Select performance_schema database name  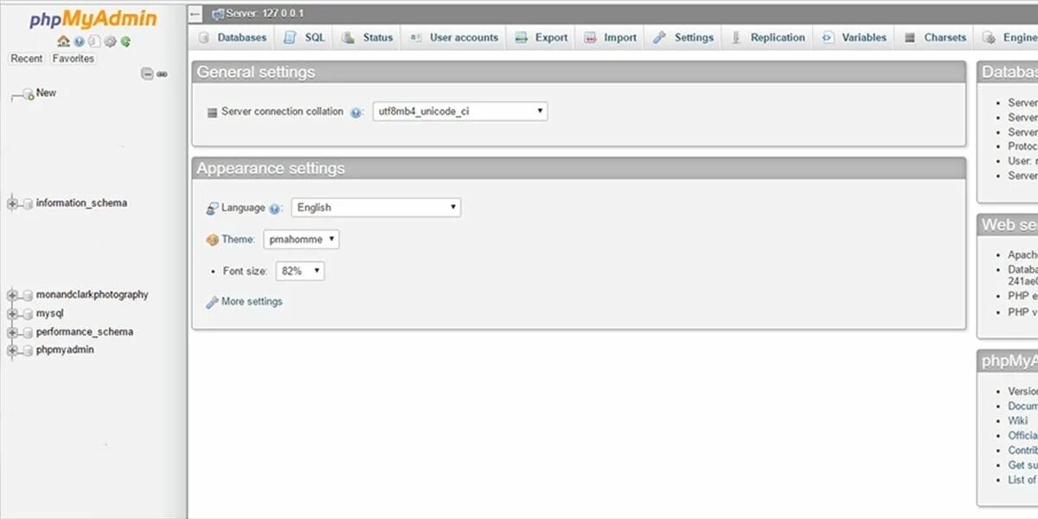tap(85, 332)
